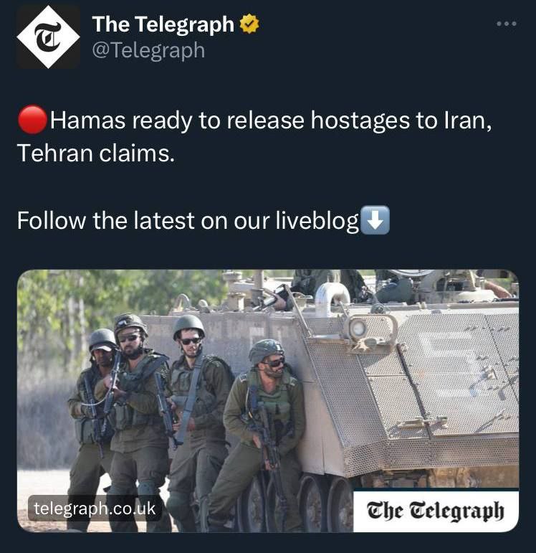Open the three-dot more options menu

point(507,24)
